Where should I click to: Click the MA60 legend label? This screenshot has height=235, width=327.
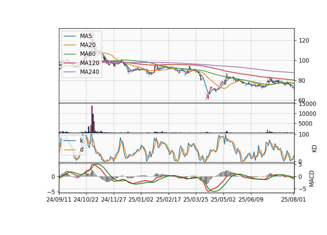coord(88,54)
